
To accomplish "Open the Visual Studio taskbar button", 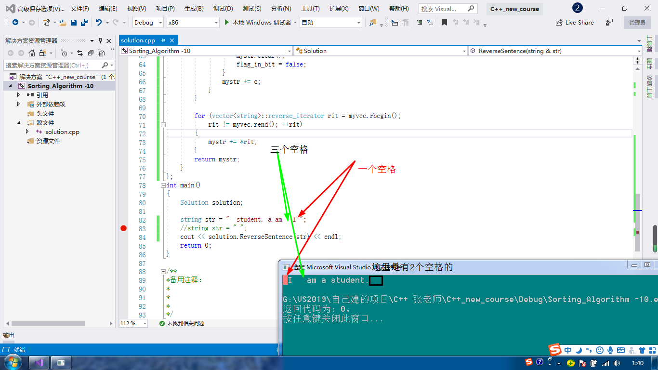I will click(x=39, y=362).
